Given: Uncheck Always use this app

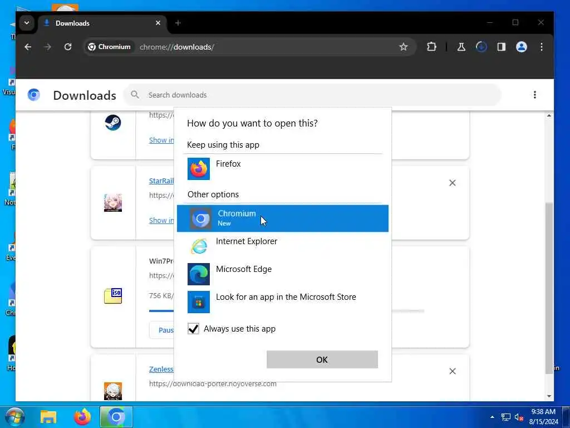Looking at the screenshot, I should (x=193, y=329).
